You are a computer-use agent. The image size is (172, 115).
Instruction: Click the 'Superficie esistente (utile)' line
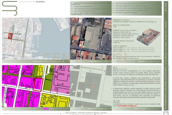[126, 34]
